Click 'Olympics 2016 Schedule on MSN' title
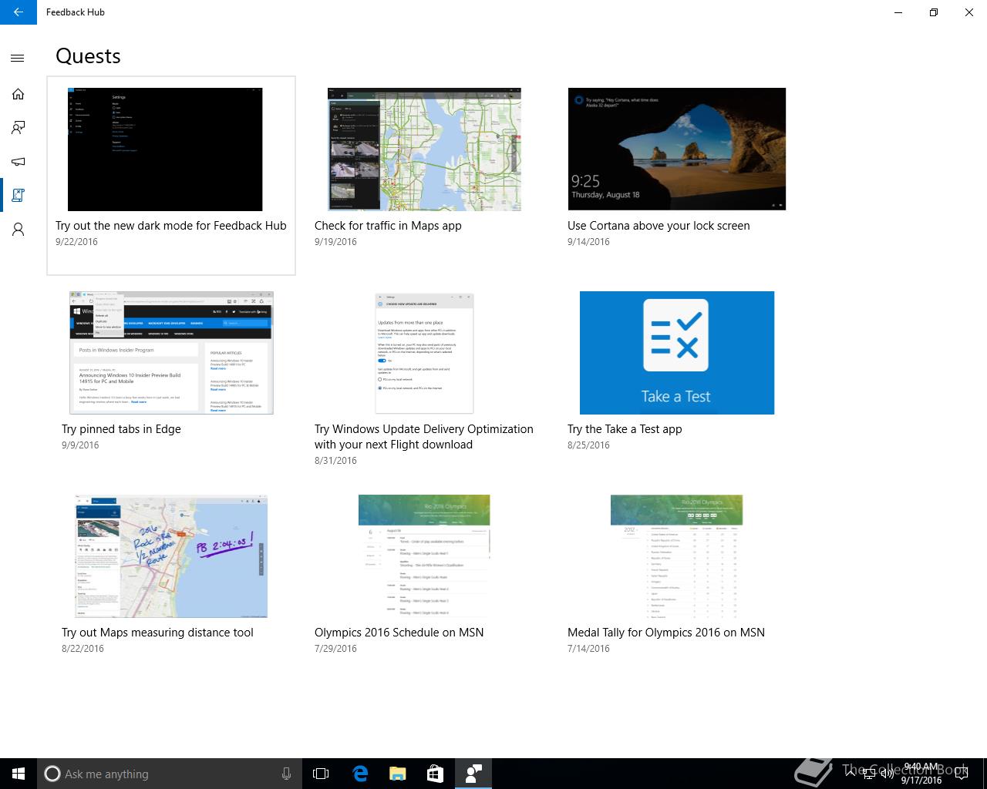Image resolution: width=987 pixels, height=789 pixels. tap(399, 633)
